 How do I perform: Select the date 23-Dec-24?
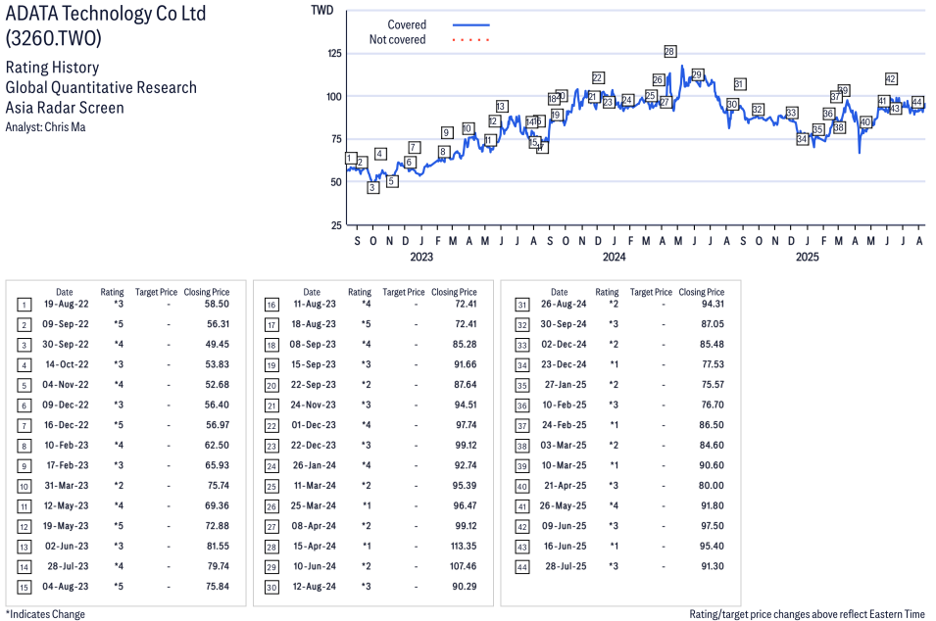[564, 364]
